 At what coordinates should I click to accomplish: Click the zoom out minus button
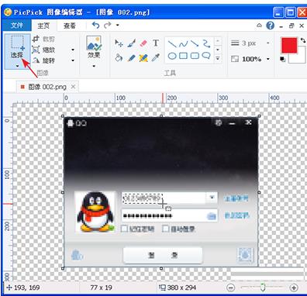pos(230,287)
